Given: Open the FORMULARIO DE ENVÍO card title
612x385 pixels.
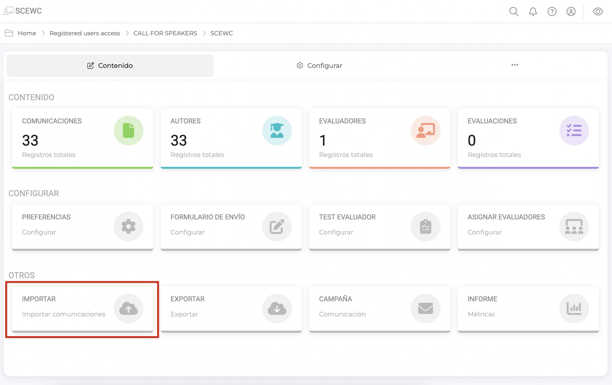Looking at the screenshot, I should (x=207, y=217).
